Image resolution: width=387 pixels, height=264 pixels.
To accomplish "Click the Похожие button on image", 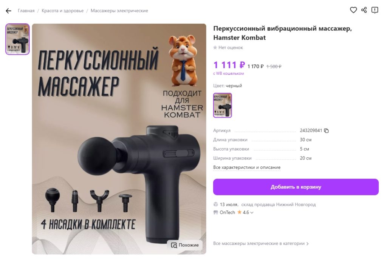I will tap(184, 245).
